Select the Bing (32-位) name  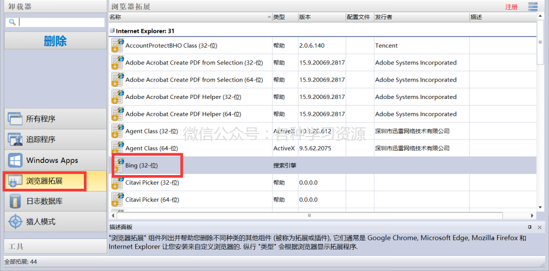point(141,166)
